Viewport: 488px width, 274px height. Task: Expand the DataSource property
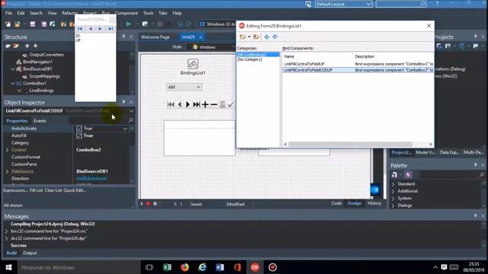click(7, 171)
